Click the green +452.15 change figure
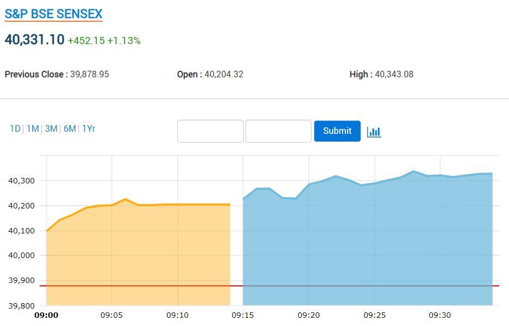The width and height of the screenshot is (509, 326). [x=86, y=41]
